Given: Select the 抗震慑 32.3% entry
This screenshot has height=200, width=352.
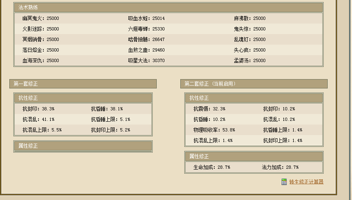Looking at the screenshot, I should (x=209, y=109).
